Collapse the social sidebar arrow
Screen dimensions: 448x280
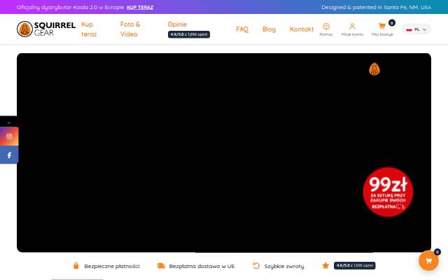click(x=9, y=122)
